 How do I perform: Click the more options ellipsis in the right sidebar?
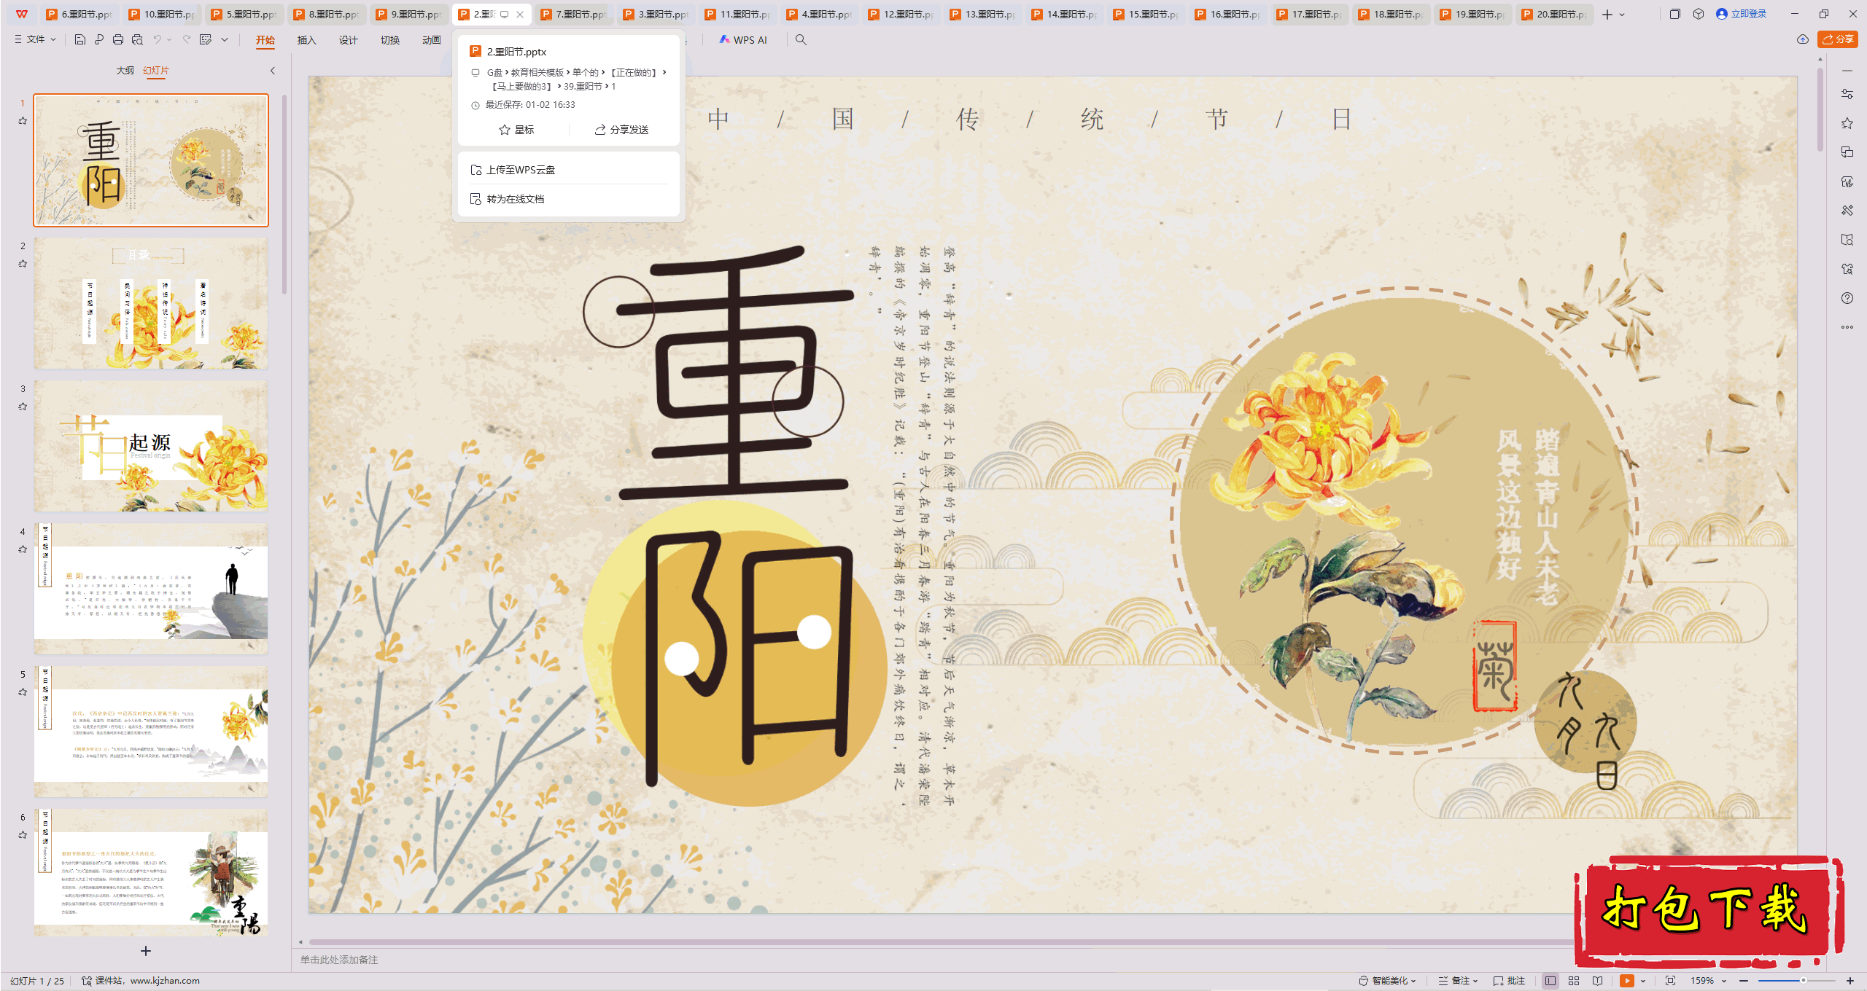click(1847, 327)
